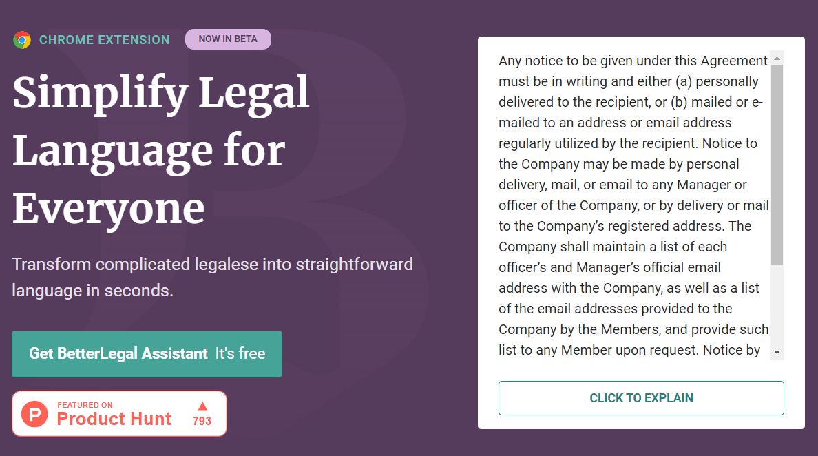The width and height of the screenshot is (818, 456).
Task: Click the "Product Hunt" red text
Action: 114,419
